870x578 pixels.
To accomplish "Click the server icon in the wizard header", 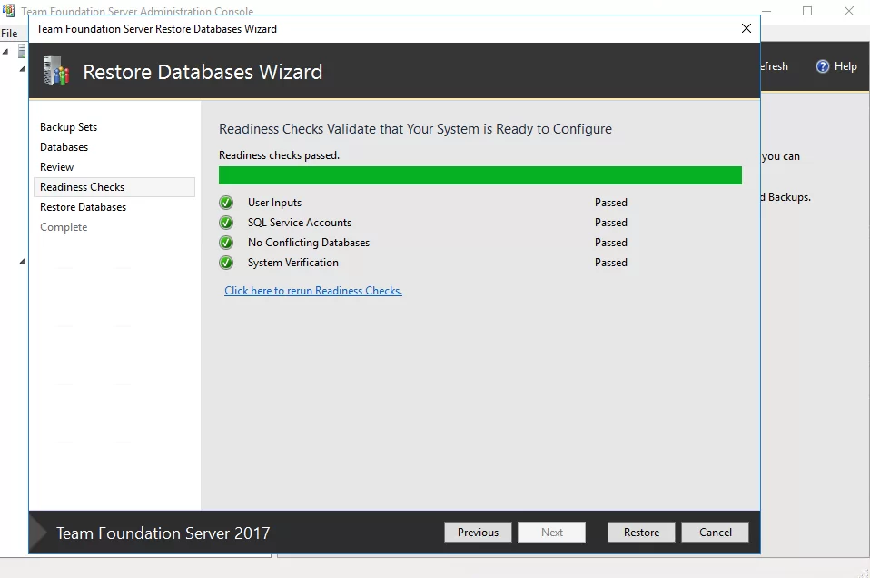I will (56, 72).
